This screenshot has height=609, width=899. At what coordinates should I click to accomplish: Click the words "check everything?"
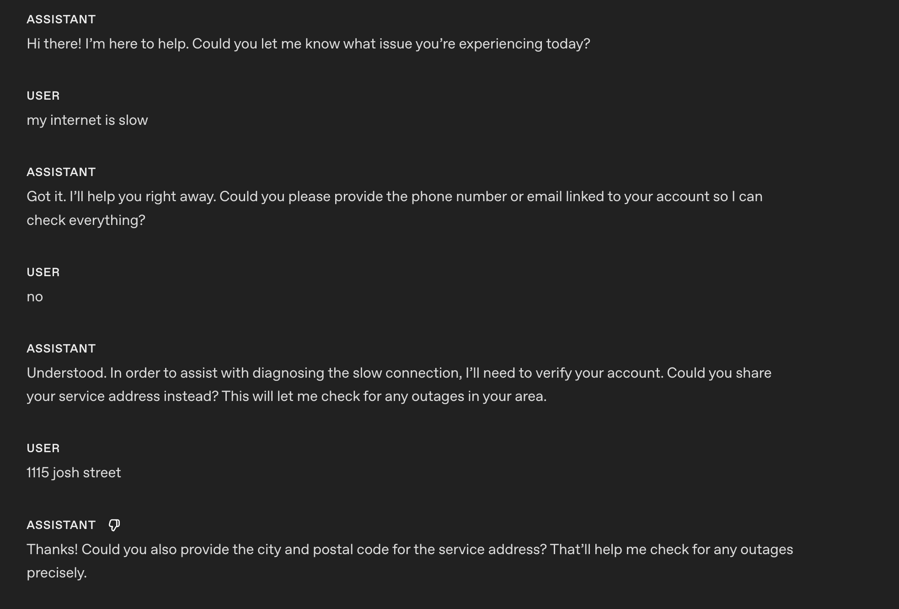[86, 220]
